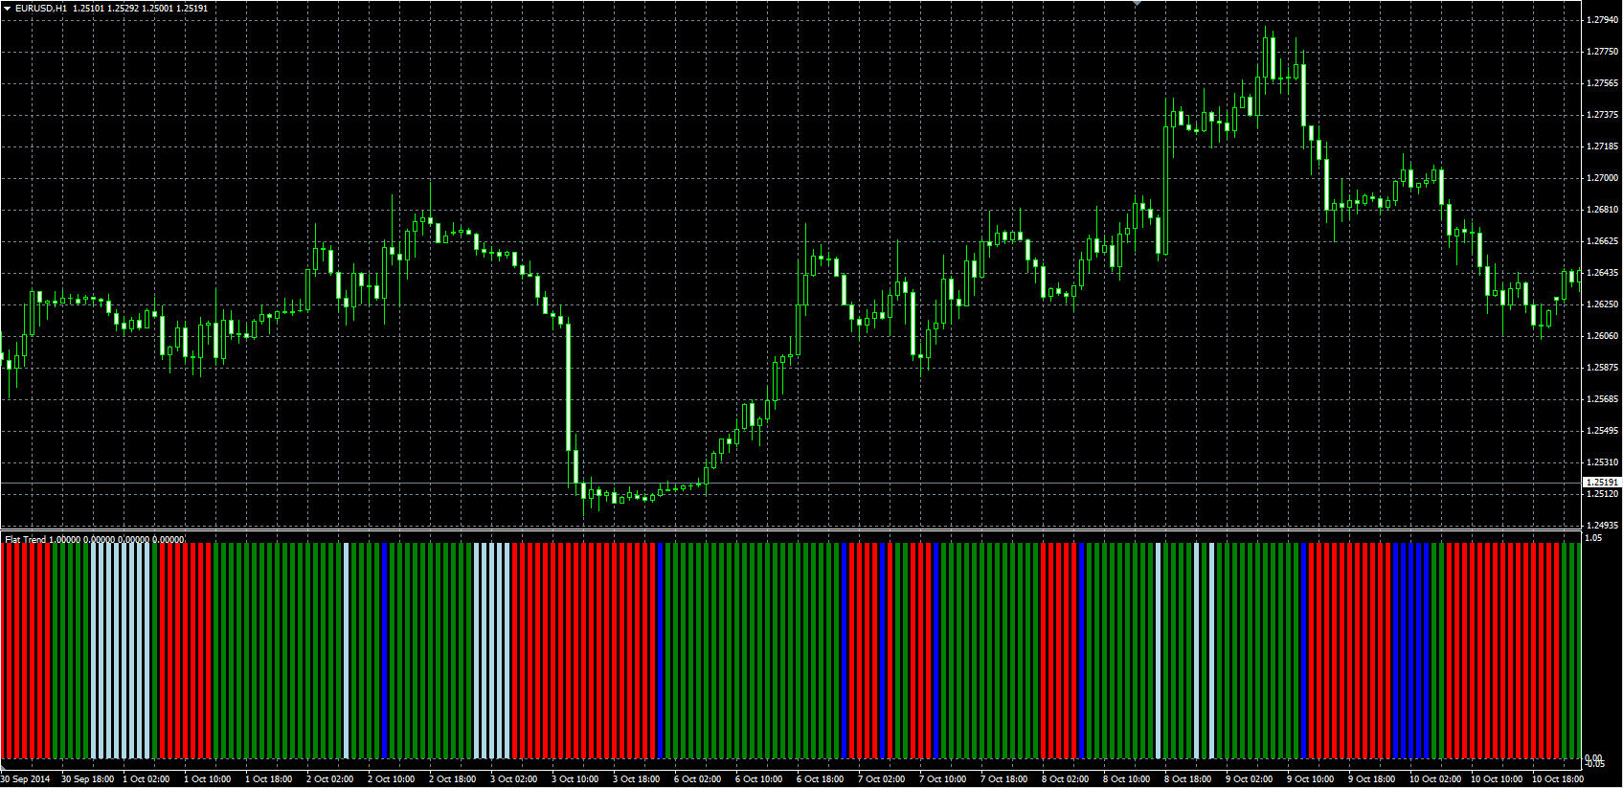The height and width of the screenshot is (788, 1623).
Task: Click the 2 Oct 18:00 time label
Action: point(453,779)
